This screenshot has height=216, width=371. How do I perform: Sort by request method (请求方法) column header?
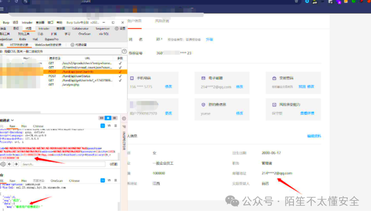[54, 58]
